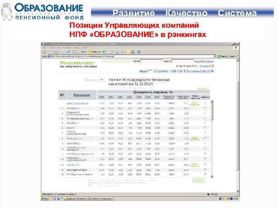Tick compare checkbox in row number 5

tap(205, 123)
